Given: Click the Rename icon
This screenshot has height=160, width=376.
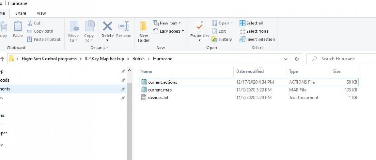Looking at the screenshot, I should coord(124,26).
